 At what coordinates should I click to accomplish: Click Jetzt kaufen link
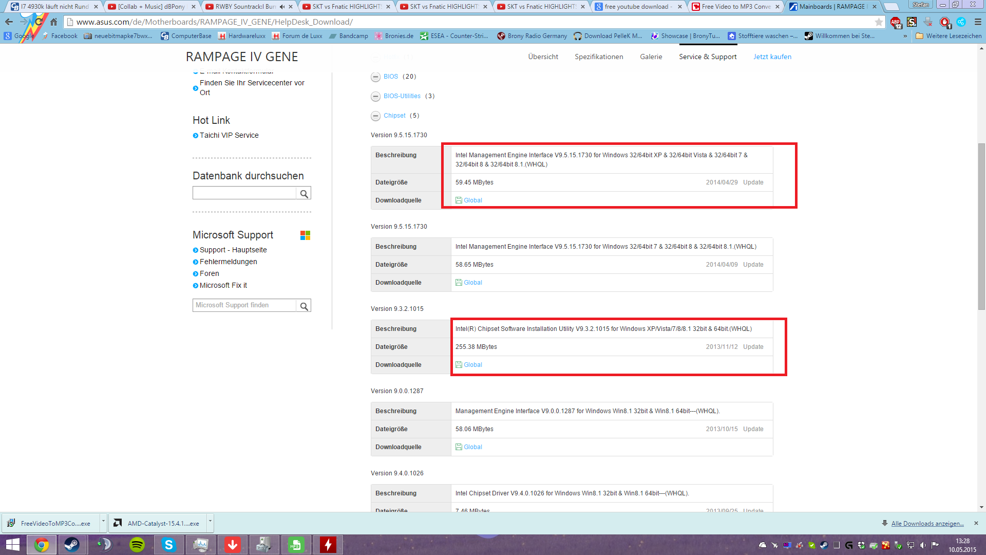(x=772, y=57)
